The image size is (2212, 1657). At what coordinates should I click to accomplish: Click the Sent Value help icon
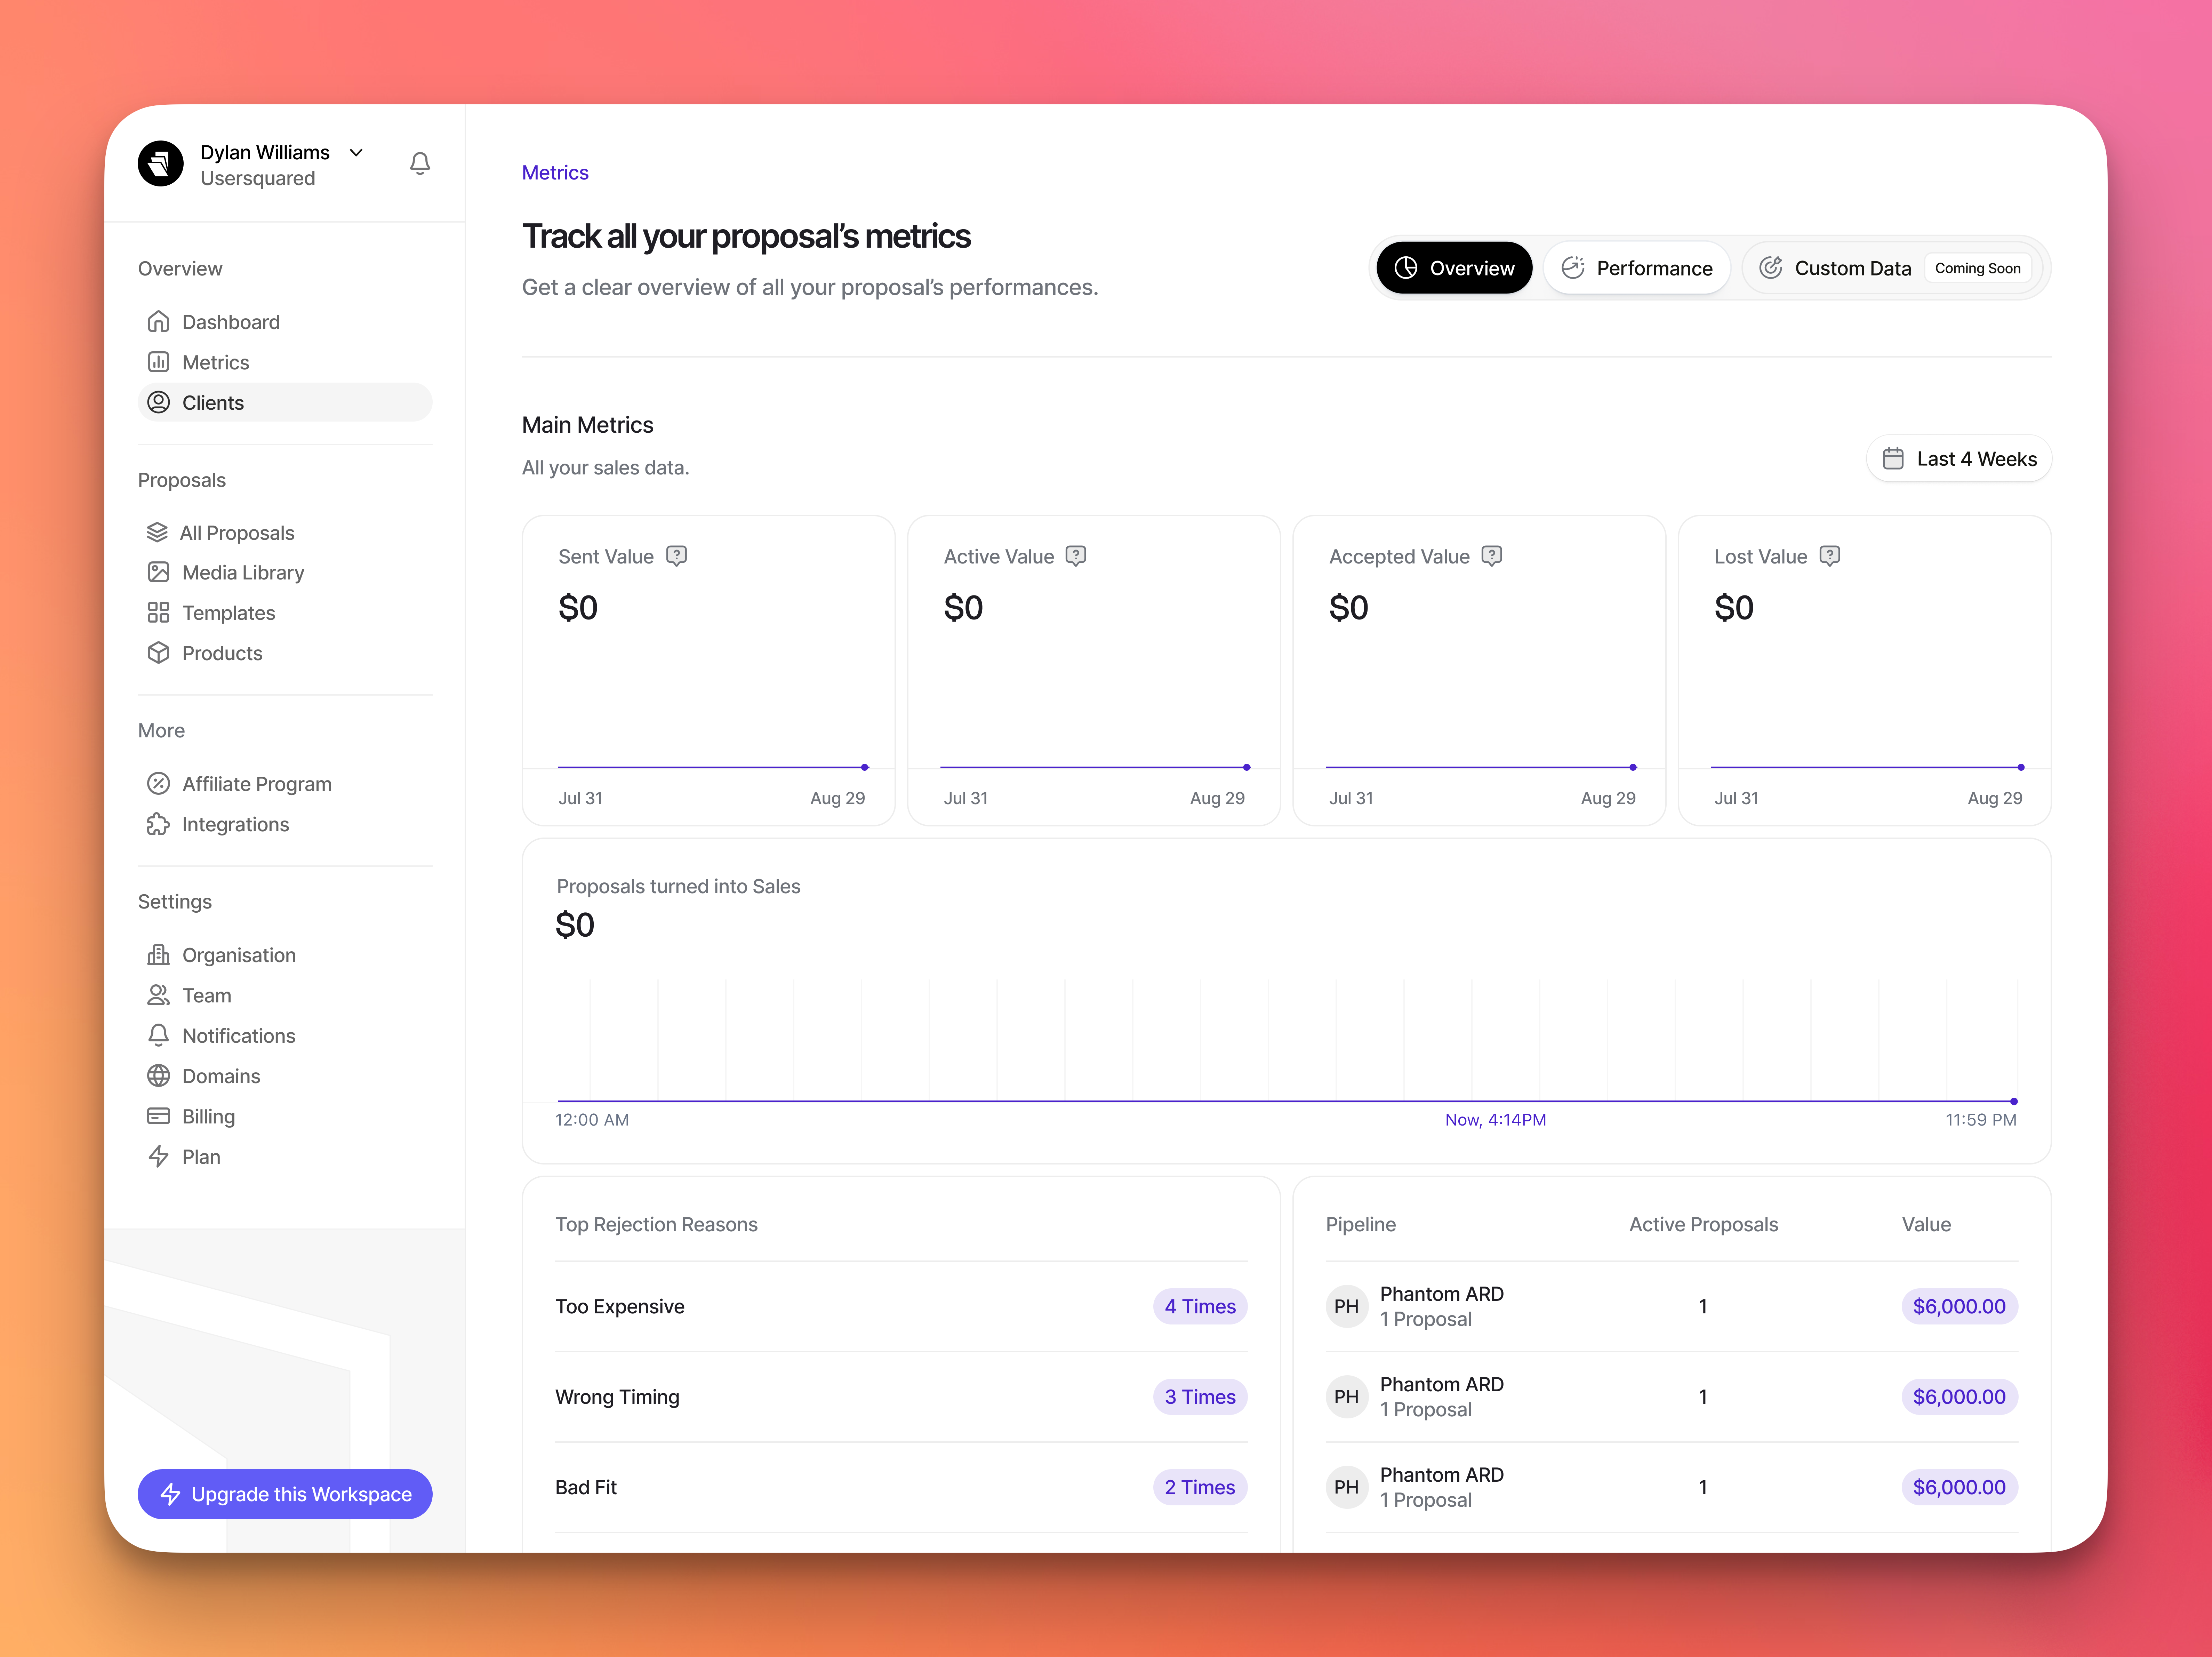tap(677, 556)
